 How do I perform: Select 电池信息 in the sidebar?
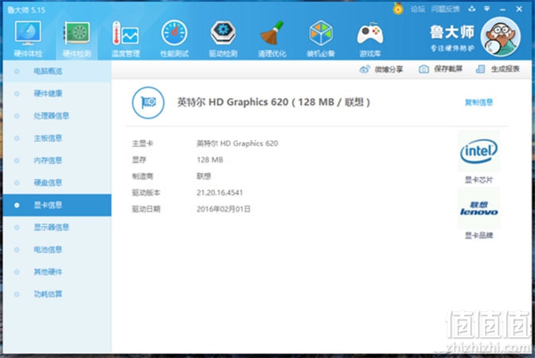click(x=57, y=250)
